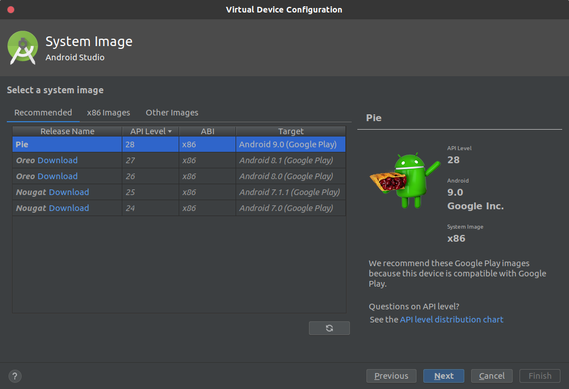The image size is (569, 389).
Task: Sort by the API Level column header
Action: 151,131
